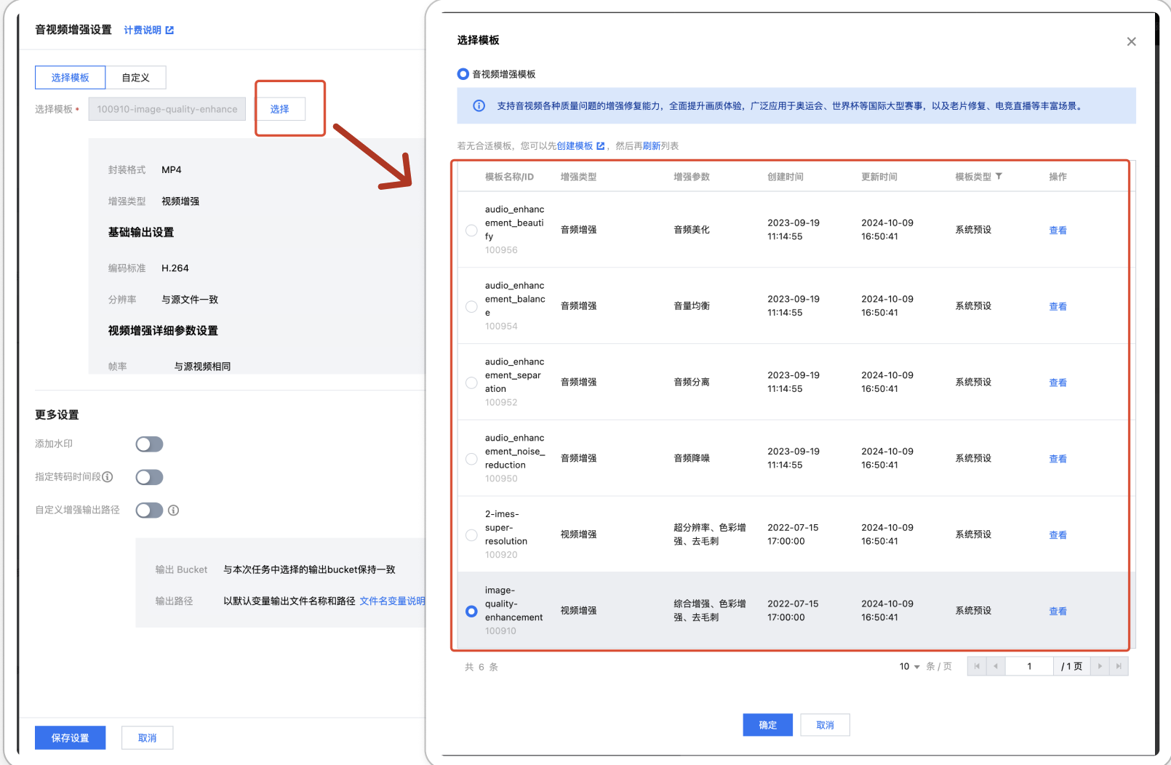
Task: Click the 保存设置 button
Action: [71, 738]
